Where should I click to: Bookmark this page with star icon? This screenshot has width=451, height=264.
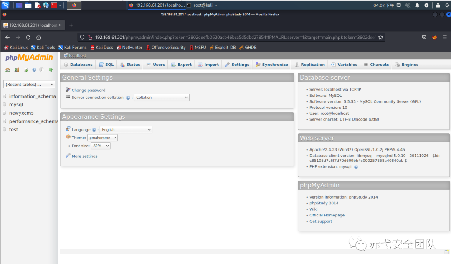(x=380, y=37)
